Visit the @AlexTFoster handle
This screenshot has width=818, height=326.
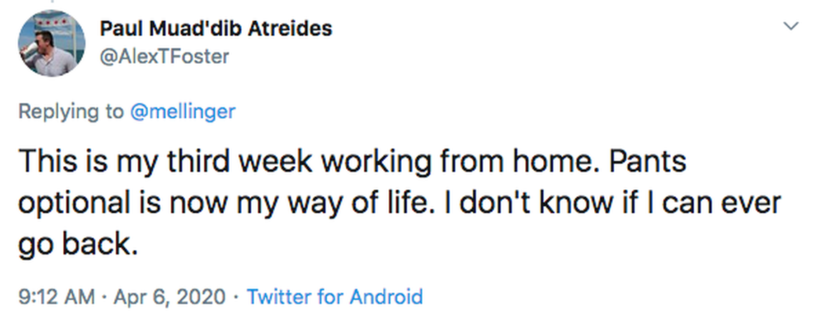[164, 57]
